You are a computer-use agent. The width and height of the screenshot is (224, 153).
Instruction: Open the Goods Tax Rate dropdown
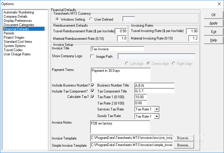click(157, 116)
